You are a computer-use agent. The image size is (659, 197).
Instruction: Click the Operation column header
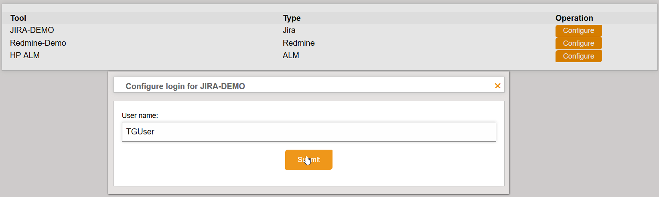pos(574,18)
